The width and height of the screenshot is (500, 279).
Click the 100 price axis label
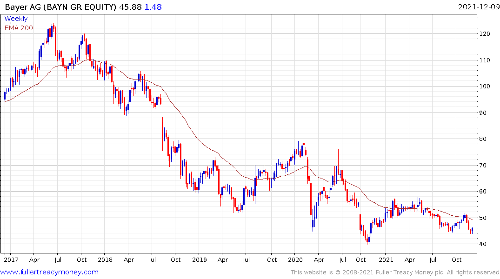[485, 86]
